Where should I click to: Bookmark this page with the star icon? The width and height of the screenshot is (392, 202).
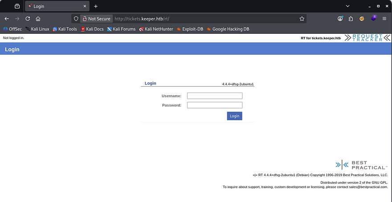point(302,19)
